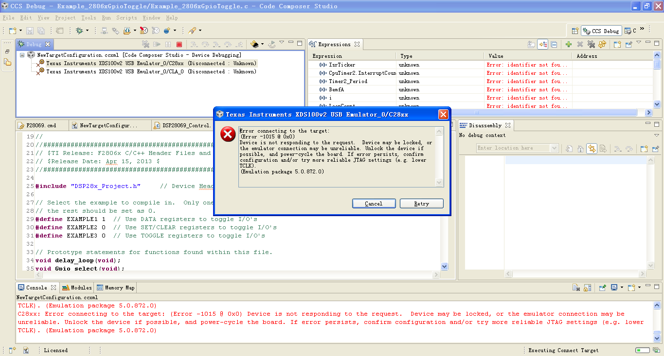This screenshot has height=356, width=664.
Task: Click the Value column header in Expressions
Action: (528, 56)
